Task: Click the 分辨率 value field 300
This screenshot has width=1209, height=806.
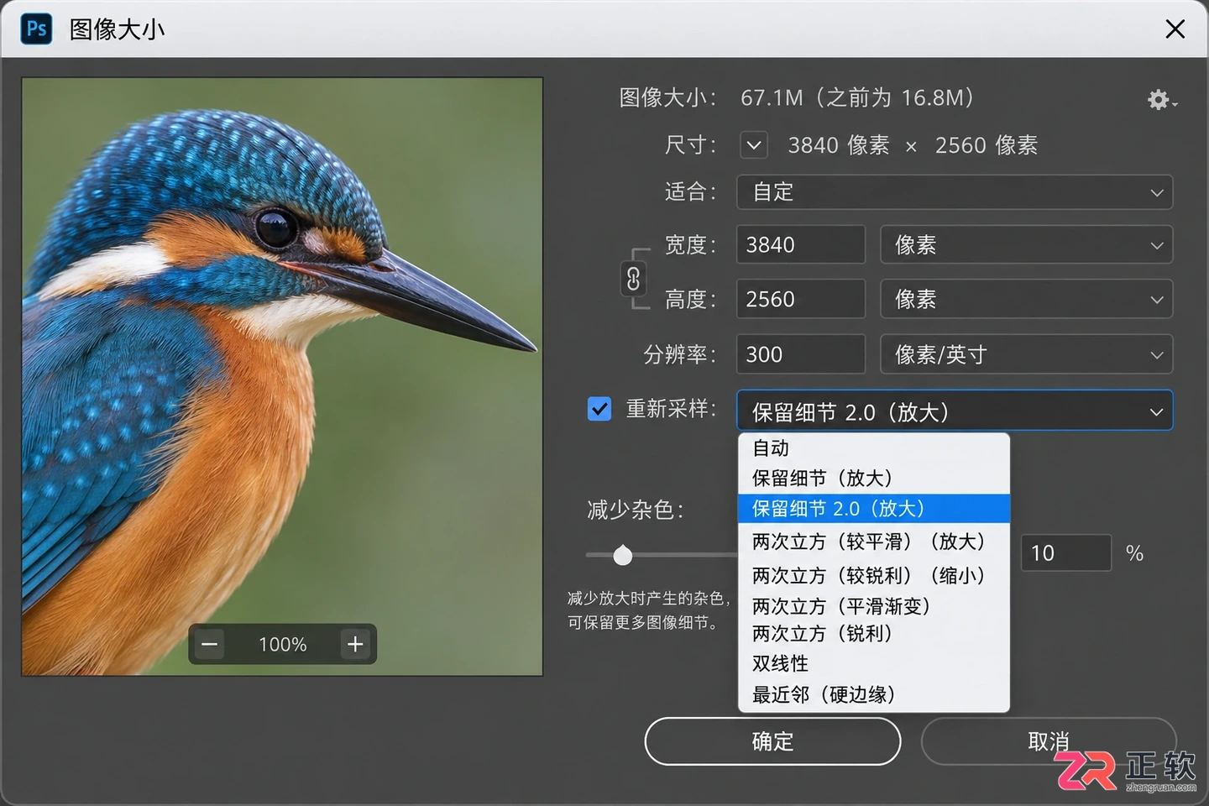Action: (x=801, y=354)
